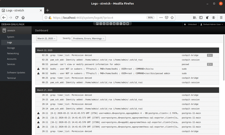The image size is (225, 135).
Task: Reload the current page
Action: 17,18
